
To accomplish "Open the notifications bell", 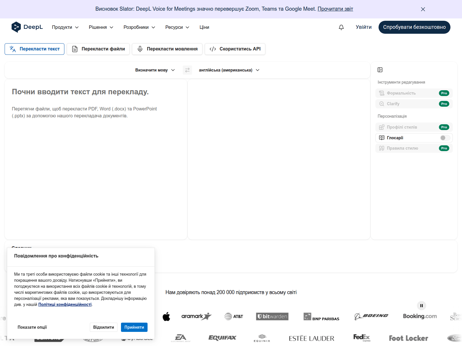I will pyautogui.click(x=341, y=27).
